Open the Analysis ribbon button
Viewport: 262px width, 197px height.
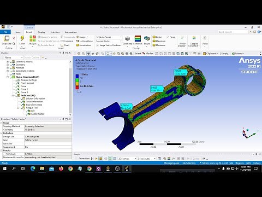tap(32, 40)
